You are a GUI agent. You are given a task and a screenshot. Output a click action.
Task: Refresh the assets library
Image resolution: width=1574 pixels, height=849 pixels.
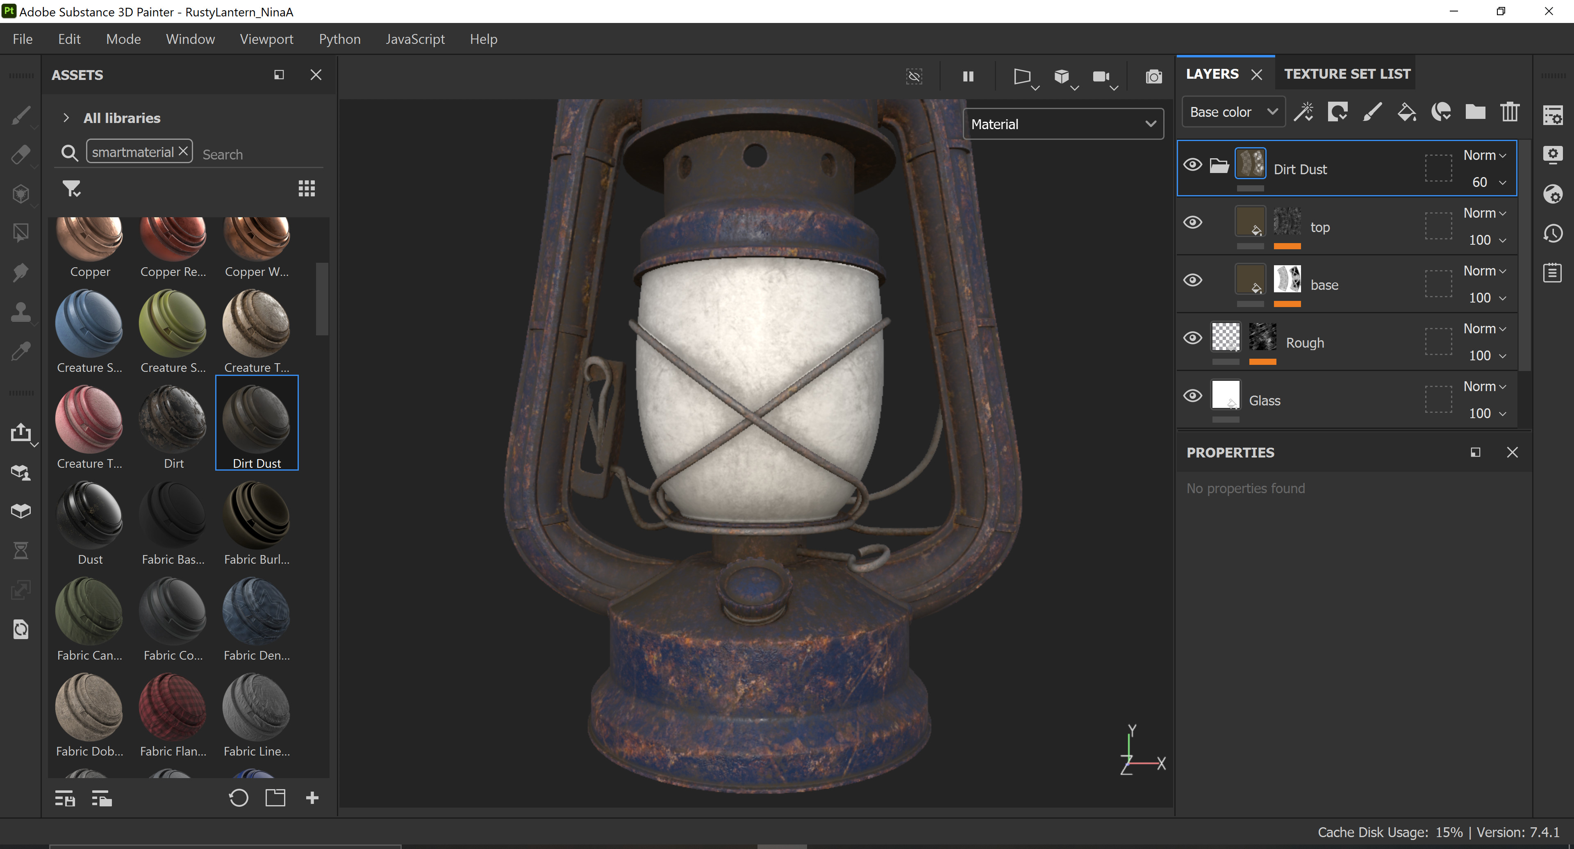238,798
